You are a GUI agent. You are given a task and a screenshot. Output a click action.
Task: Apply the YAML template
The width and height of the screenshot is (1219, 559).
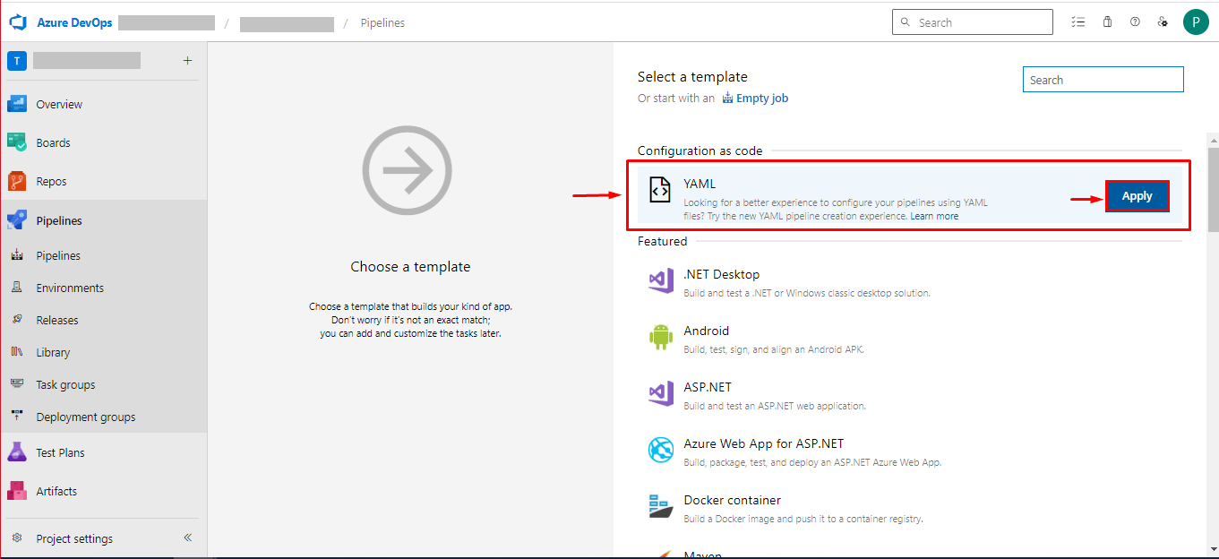(1137, 196)
